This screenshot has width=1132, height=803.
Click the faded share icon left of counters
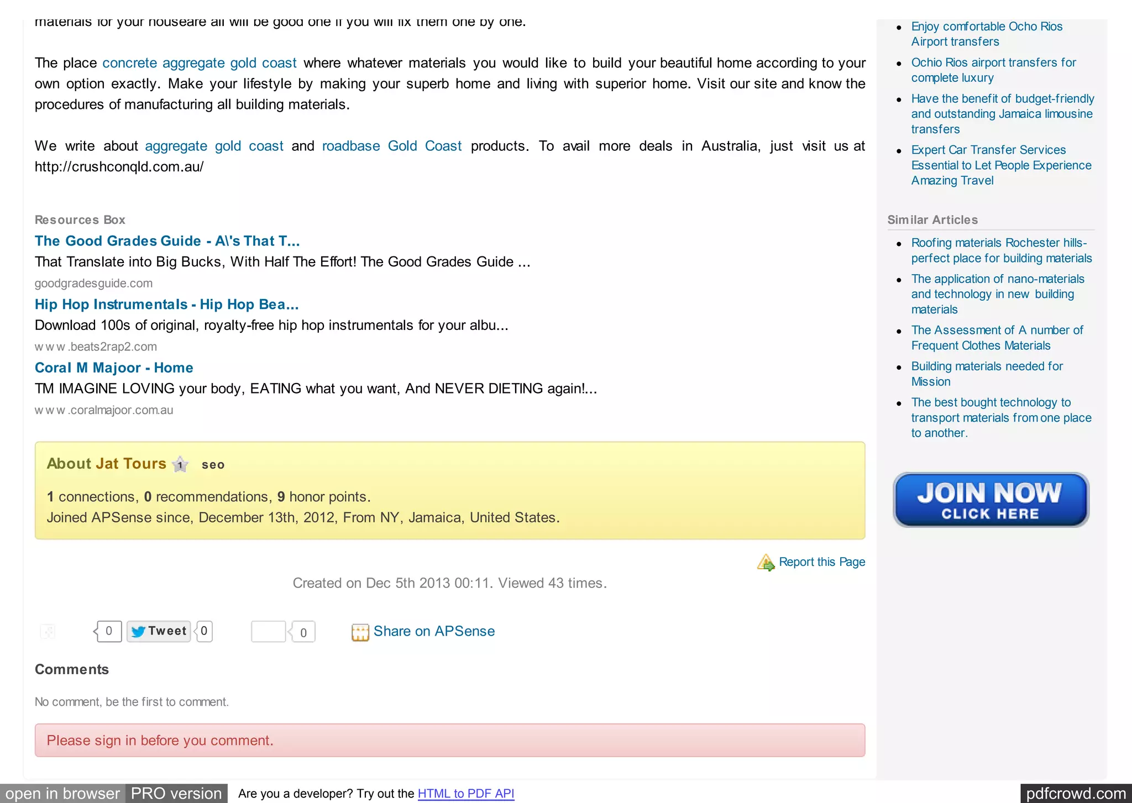[48, 632]
